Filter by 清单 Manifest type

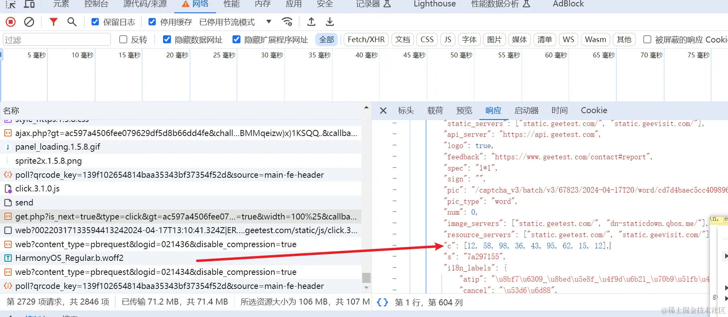pos(544,39)
